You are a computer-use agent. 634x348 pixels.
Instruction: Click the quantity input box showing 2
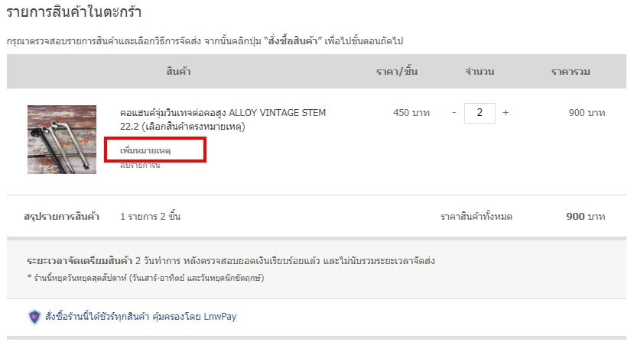click(x=480, y=113)
